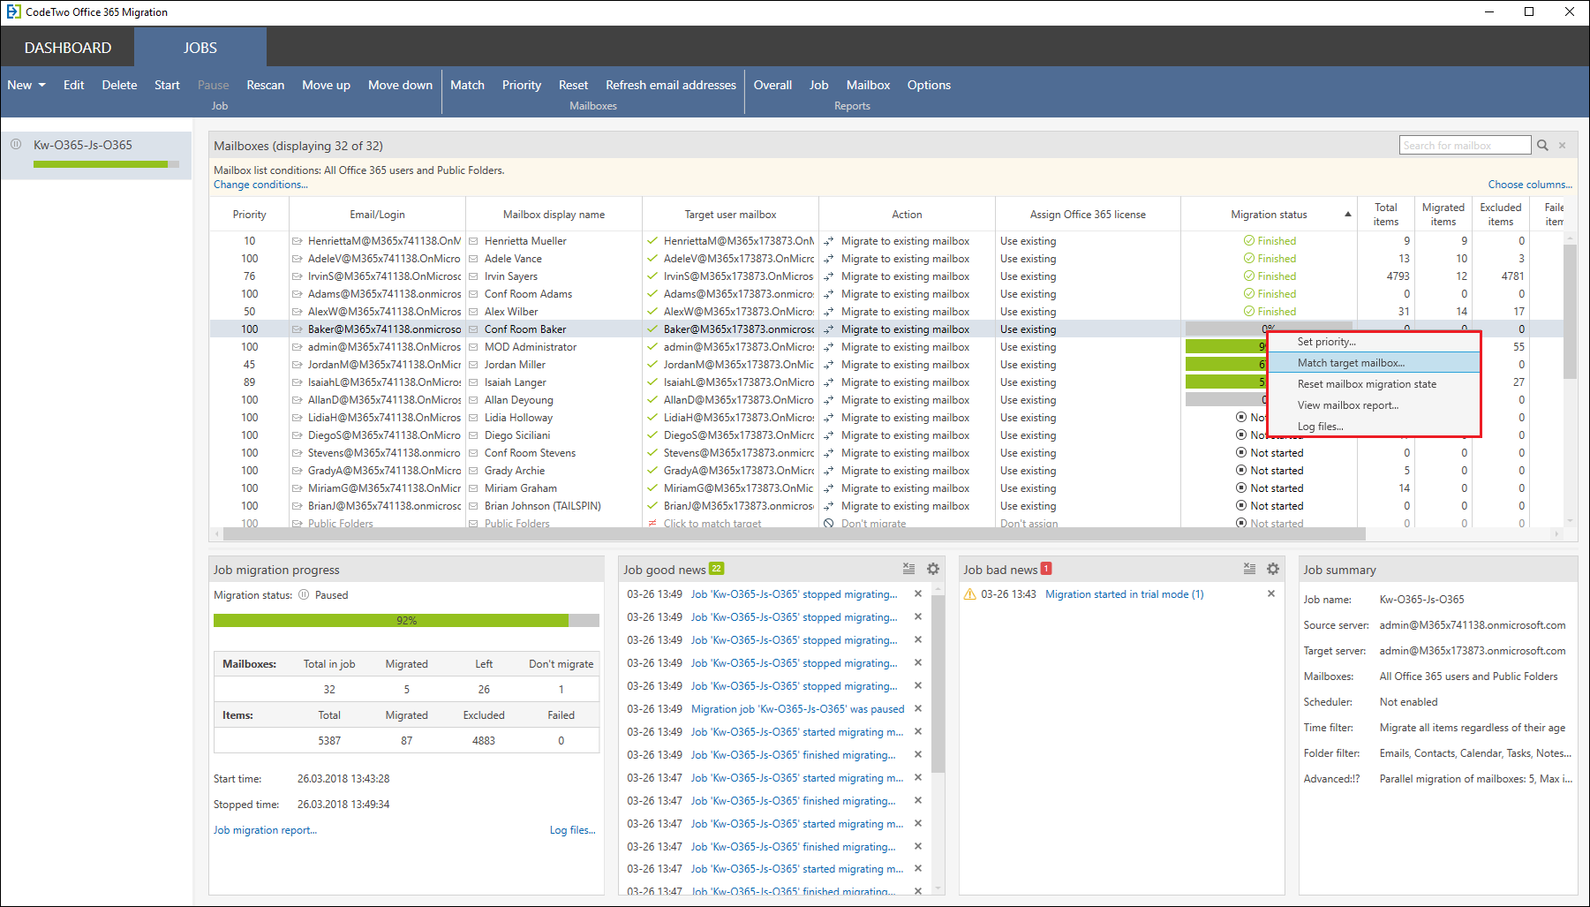The height and width of the screenshot is (907, 1590).
Task: Open the Choose columns selector
Action: click(1530, 185)
